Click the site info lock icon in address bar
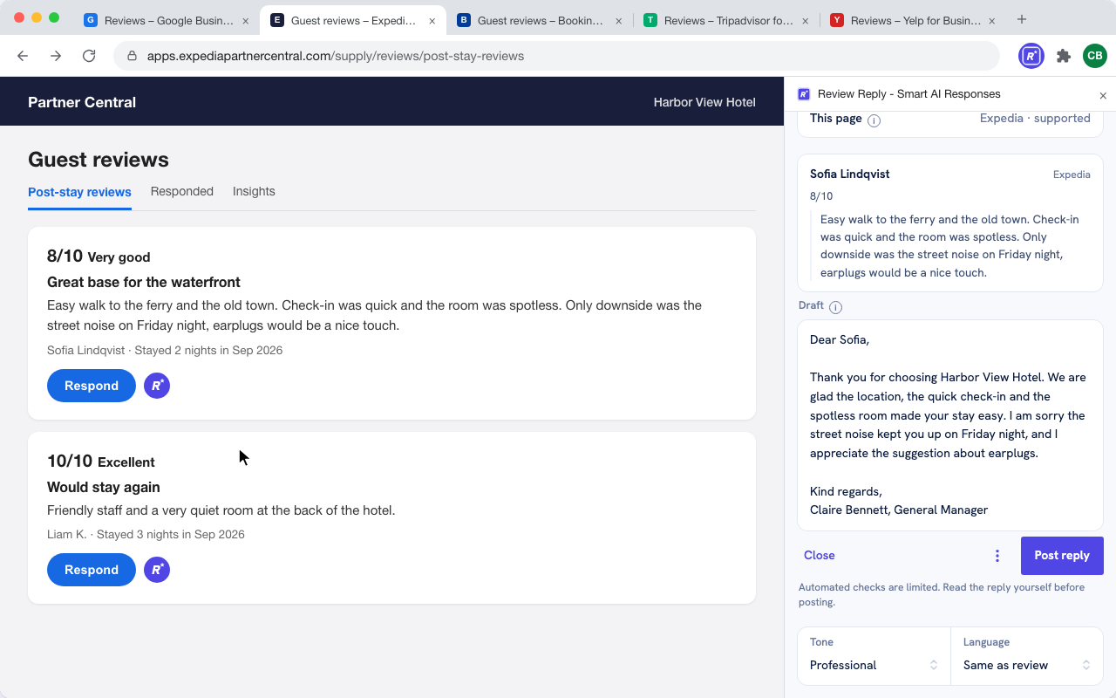This screenshot has height=698, width=1116. click(x=133, y=56)
